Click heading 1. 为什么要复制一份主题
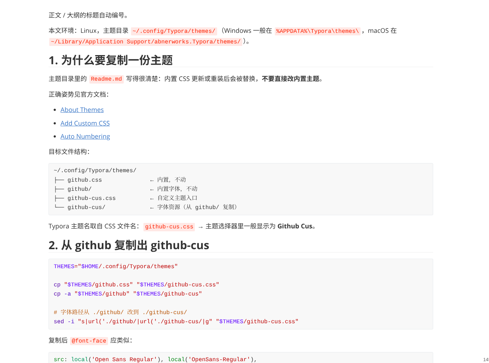Image resolution: width=489 pixels, height=363 pixels. click(111, 60)
